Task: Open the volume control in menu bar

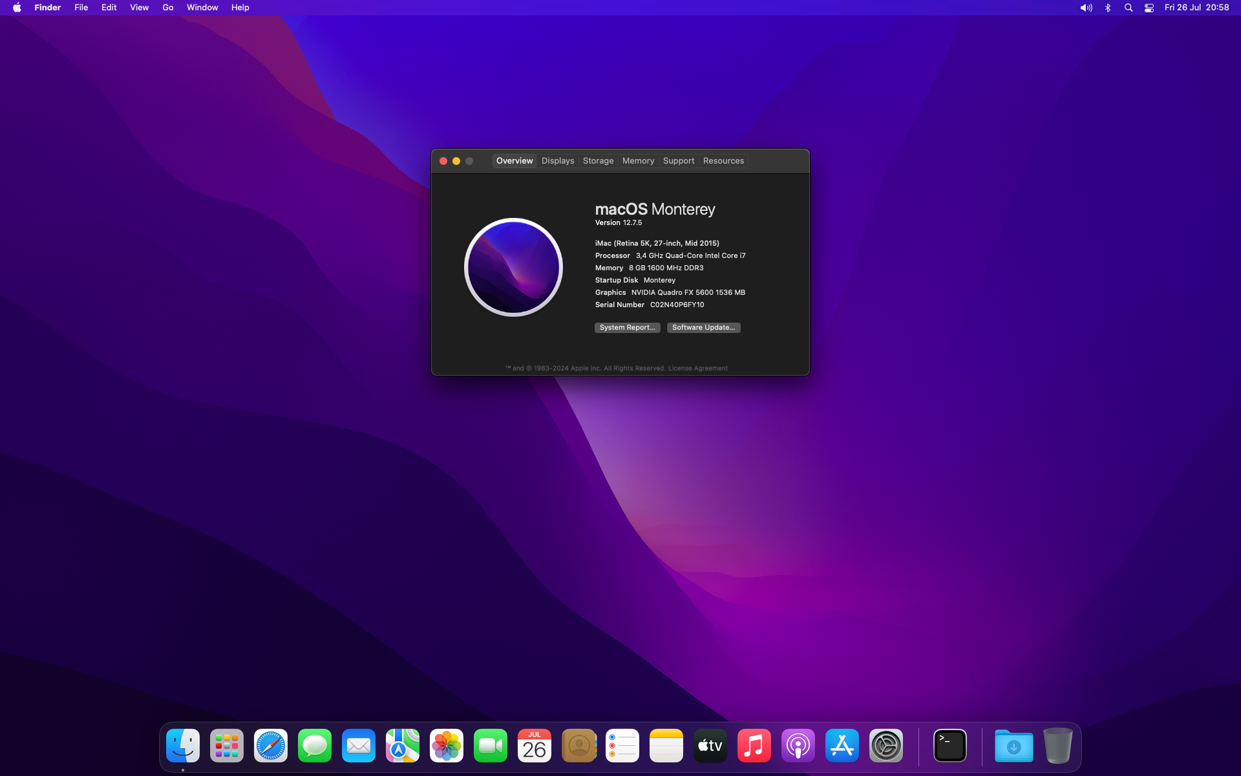Action: pos(1086,8)
